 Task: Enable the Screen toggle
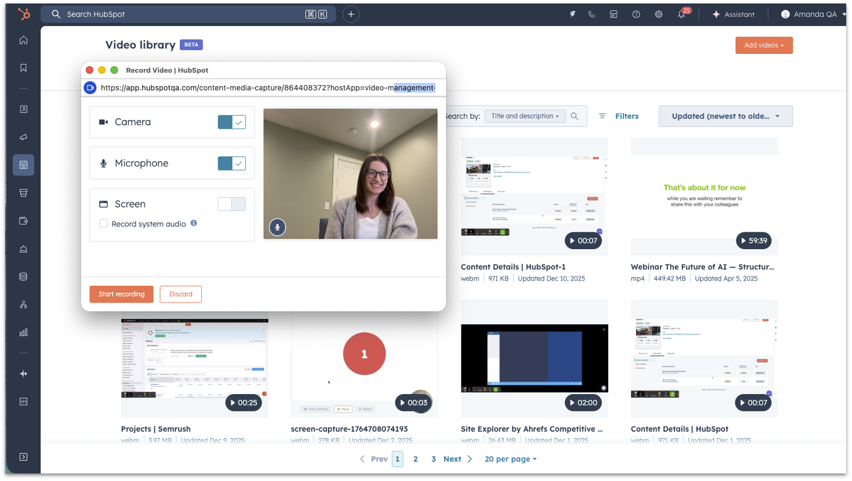[x=232, y=204]
